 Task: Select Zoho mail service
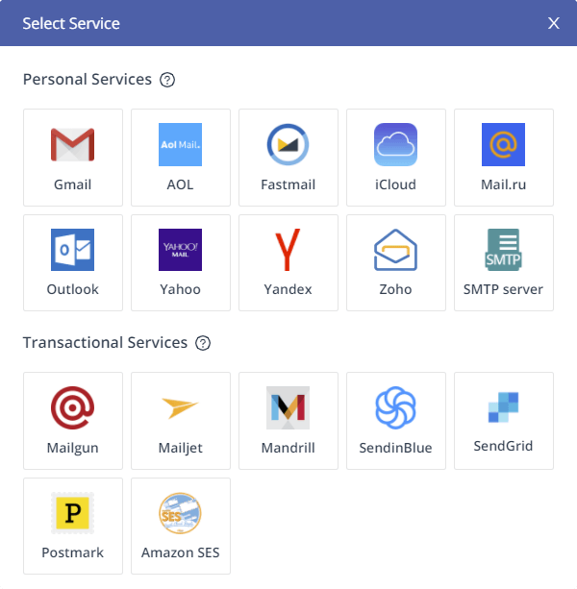[396, 262]
